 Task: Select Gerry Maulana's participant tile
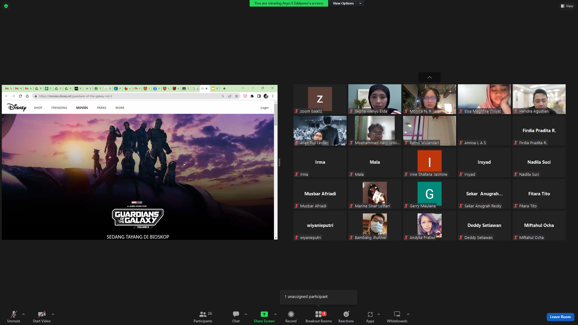coord(430,194)
